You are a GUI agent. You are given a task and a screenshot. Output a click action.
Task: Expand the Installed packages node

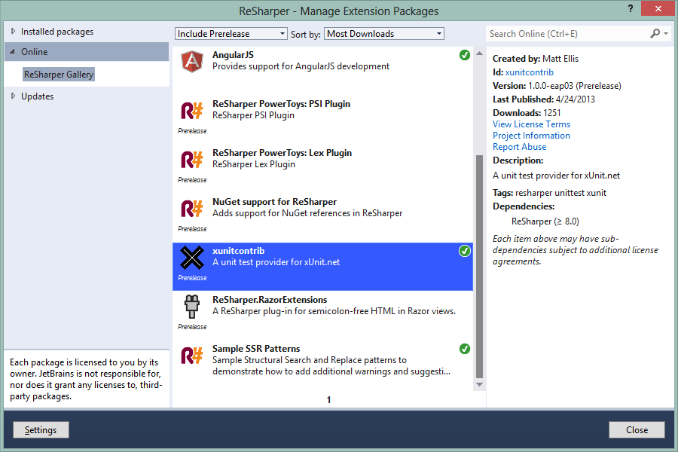[13, 31]
